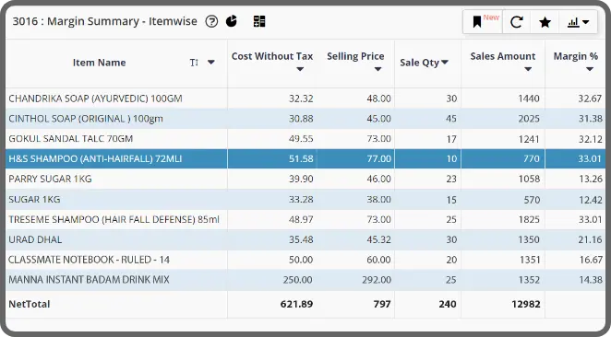611x337 pixels.
Task: Open Sales Amount column dropdown arrow
Action: coord(528,69)
